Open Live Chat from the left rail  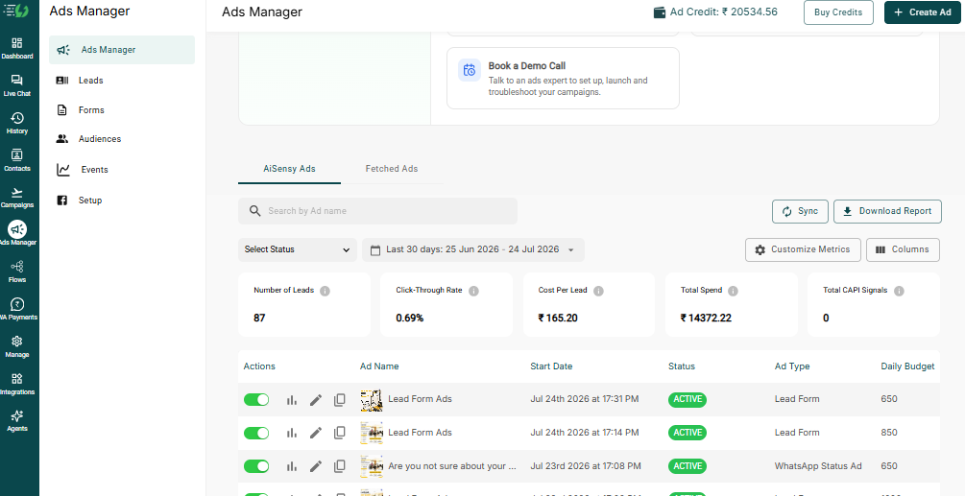[17, 85]
